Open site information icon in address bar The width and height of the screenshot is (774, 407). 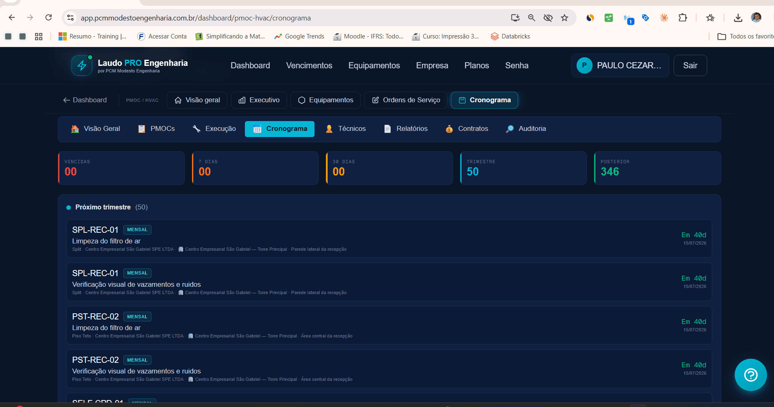[x=70, y=18]
